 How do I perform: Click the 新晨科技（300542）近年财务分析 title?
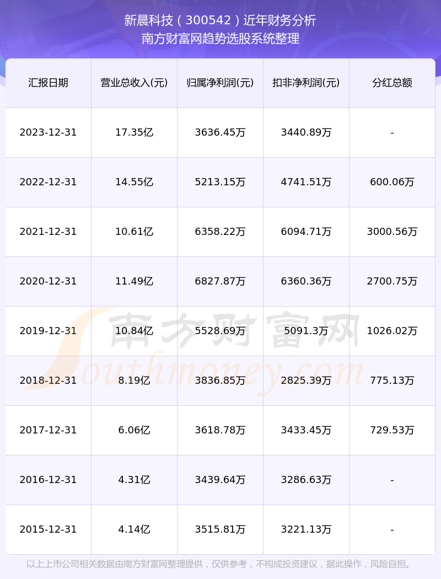click(x=220, y=20)
